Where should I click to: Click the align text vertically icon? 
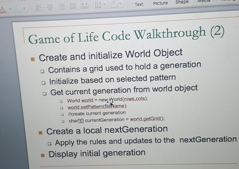114,4
